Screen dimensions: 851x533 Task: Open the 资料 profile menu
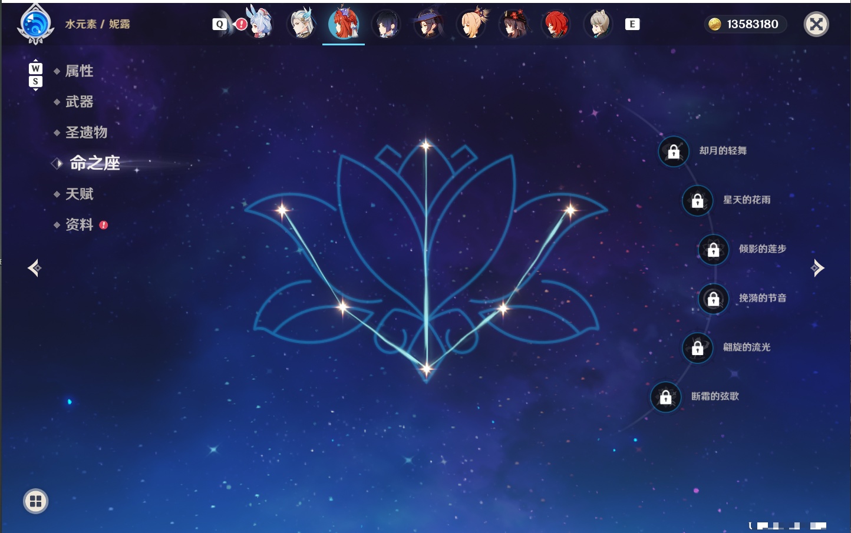[x=79, y=224]
